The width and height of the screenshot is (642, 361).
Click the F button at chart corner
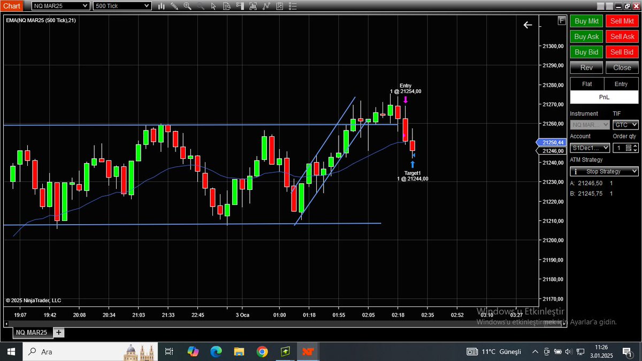point(561,20)
